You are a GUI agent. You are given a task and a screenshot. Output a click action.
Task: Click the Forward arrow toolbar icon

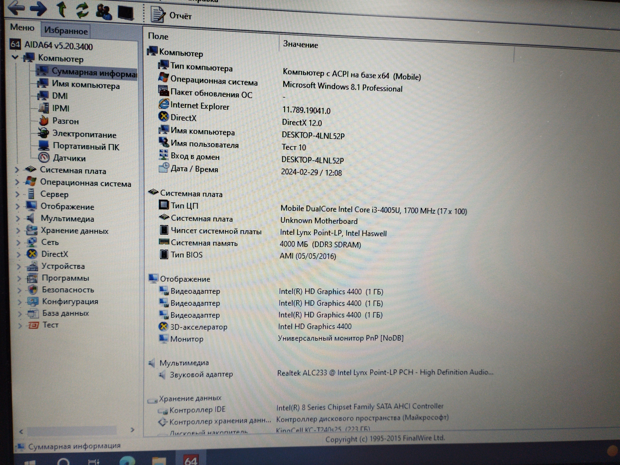tap(38, 9)
